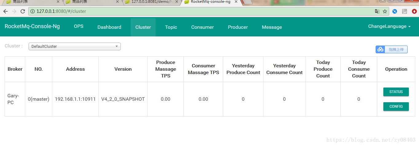Click the NO. column header
419x146 pixels.
coord(39,69)
